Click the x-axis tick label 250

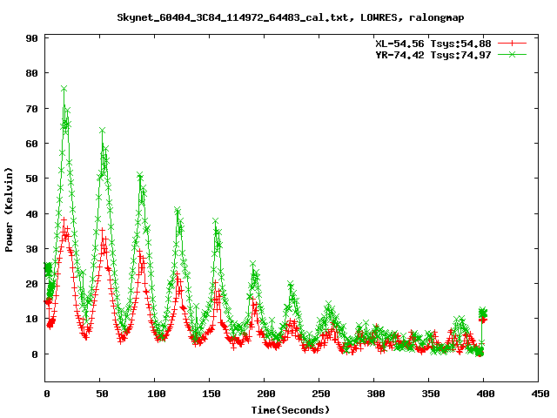[x=321, y=394]
